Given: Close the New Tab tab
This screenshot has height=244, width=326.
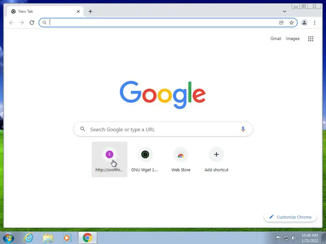Looking at the screenshot, I should coord(78,11).
